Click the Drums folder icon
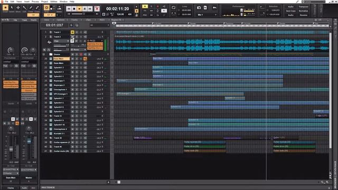 coord(51,54)
